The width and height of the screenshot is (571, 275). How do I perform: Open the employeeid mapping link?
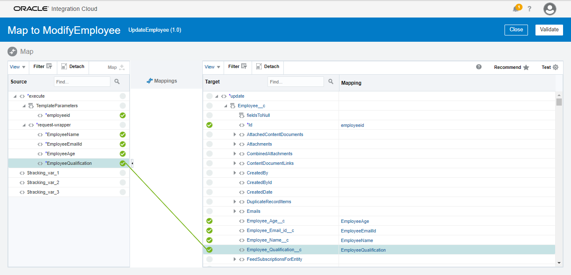(x=352, y=125)
